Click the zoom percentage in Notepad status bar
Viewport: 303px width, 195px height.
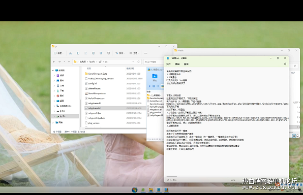[x=233, y=180]
